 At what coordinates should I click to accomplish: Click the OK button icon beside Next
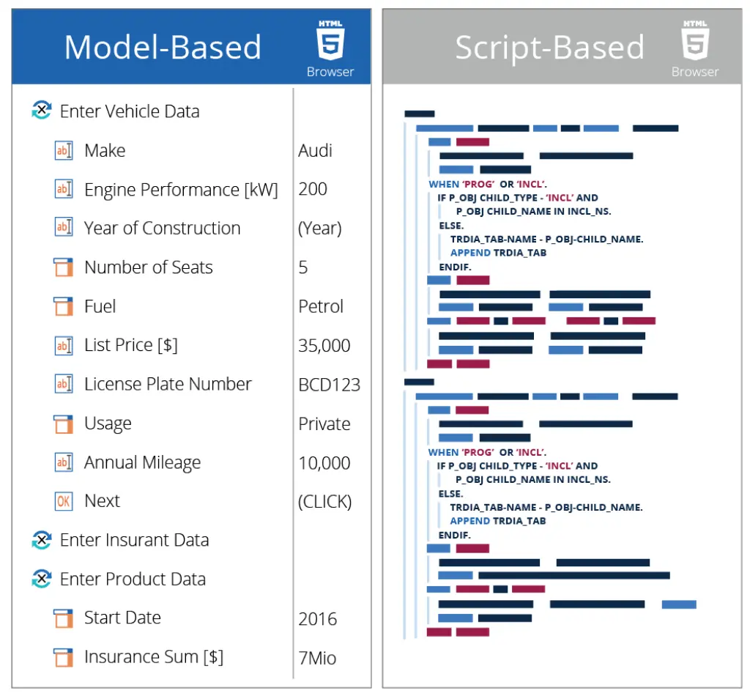64,501
